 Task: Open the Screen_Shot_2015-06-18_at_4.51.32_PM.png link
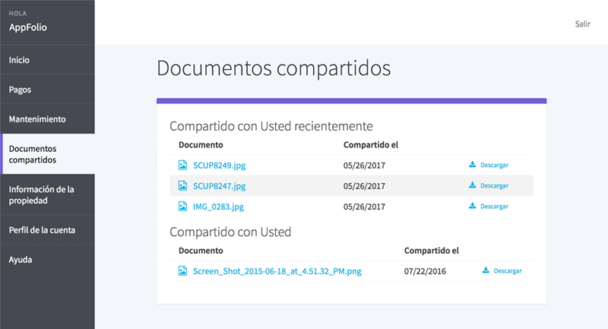[277, 270]
